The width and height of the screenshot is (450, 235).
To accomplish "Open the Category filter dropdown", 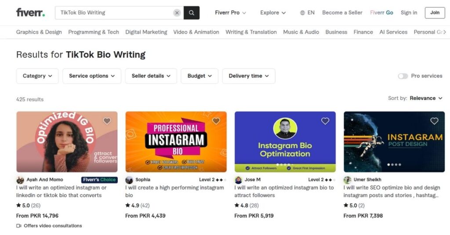I will (x=37, y=76).
